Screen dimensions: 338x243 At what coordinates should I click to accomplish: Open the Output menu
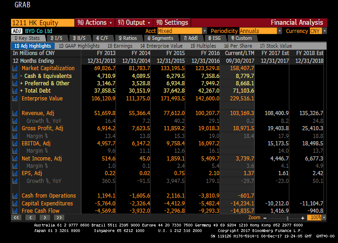[134, 22]
